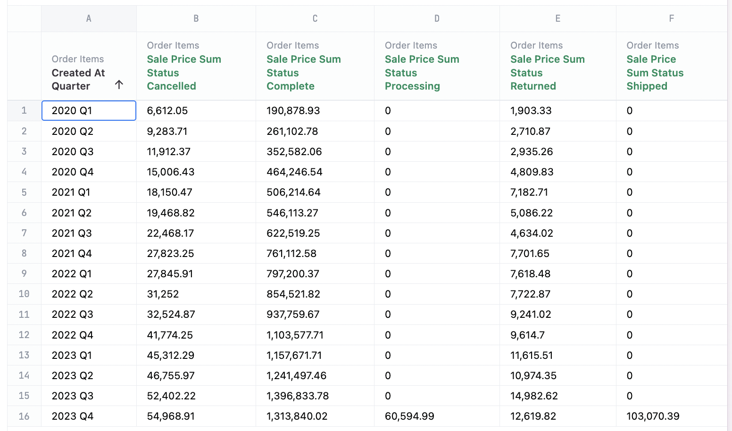Select column C header letter

pos(315,19)
